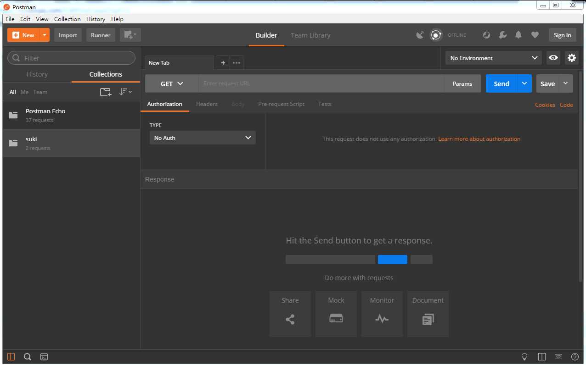This screenshot has height=365, width=586.
Task: Expand the suki collection
Action: (71, 143)
